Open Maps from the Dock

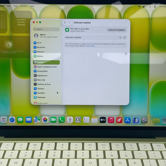[37, 120]
